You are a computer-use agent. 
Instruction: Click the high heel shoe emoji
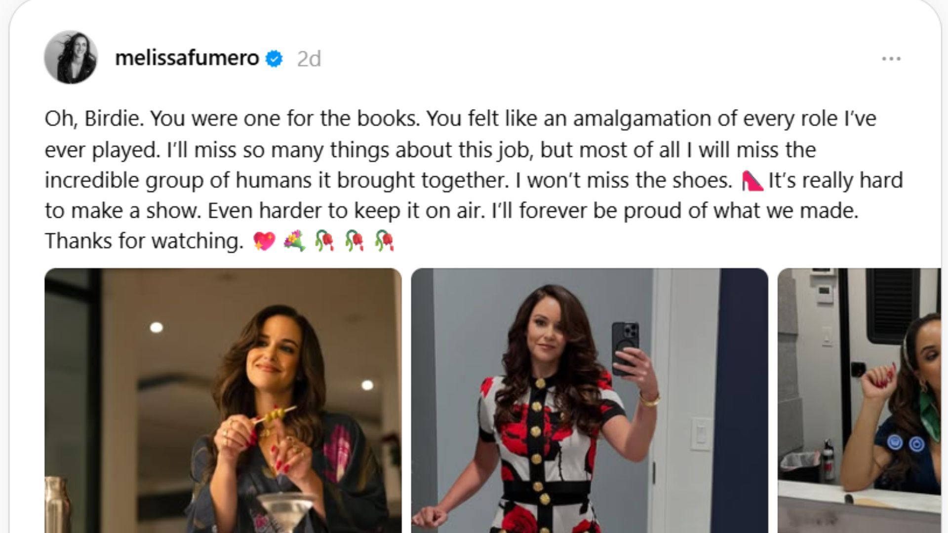pyautogui.click(x=752, y=181)
